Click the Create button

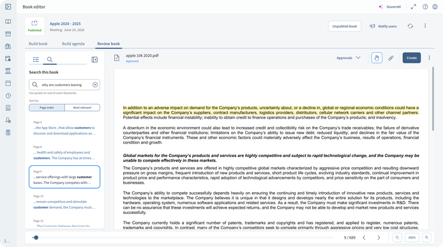(412, 58)
